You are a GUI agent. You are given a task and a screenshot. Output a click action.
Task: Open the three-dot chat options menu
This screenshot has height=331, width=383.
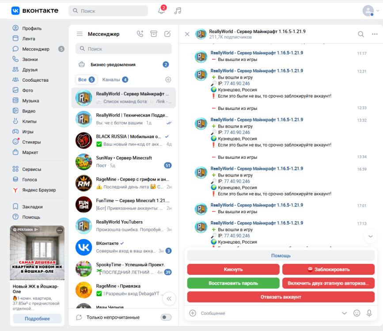375,34
